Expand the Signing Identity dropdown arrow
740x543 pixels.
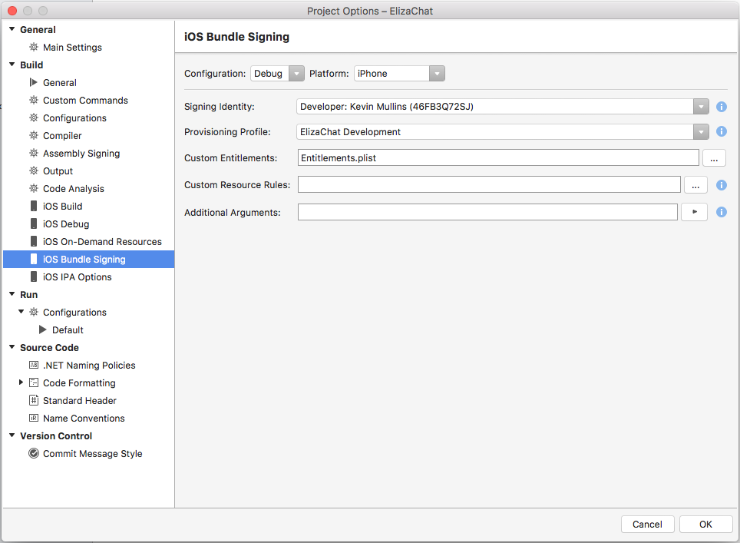700,107
